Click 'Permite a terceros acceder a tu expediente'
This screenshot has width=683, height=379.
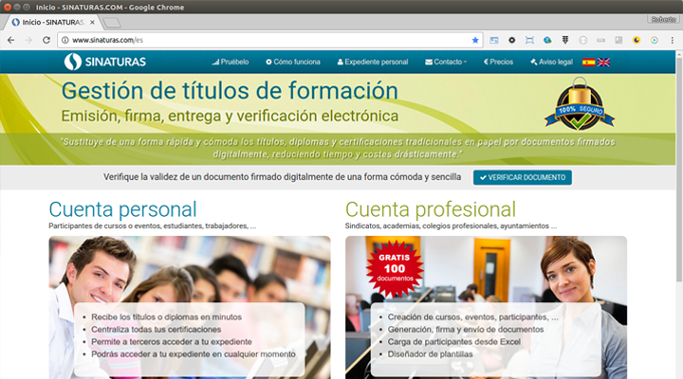[x=172, y=342]
